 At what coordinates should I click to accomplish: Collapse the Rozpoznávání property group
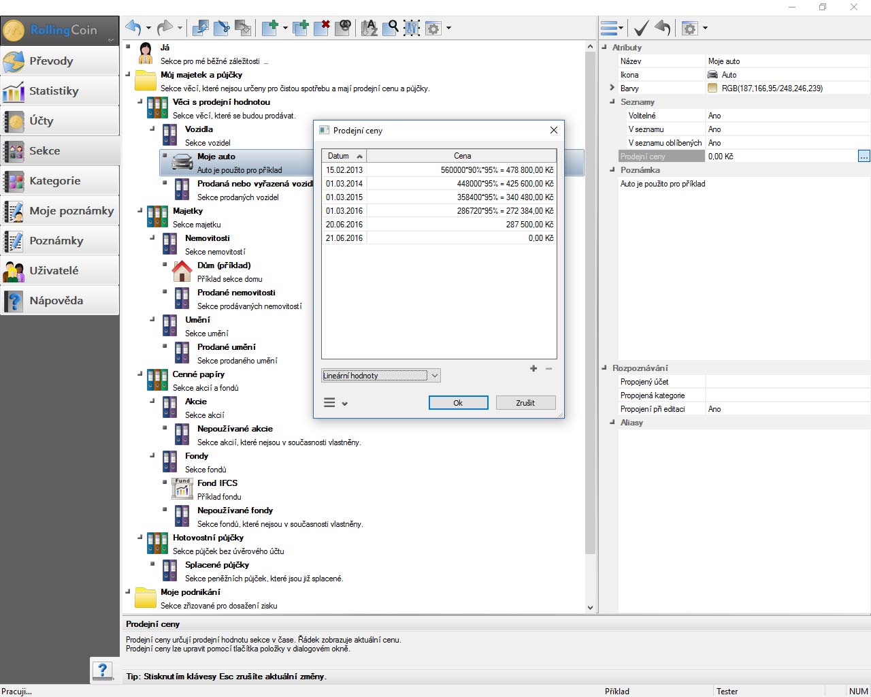pos(604,368)
